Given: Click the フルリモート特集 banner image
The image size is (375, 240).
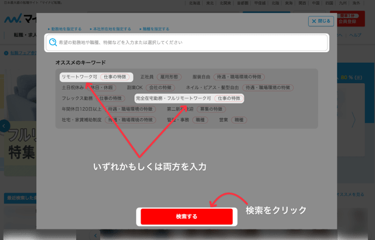Looking at the screenshot, I should pyautogui.click(x=20, y=123).
